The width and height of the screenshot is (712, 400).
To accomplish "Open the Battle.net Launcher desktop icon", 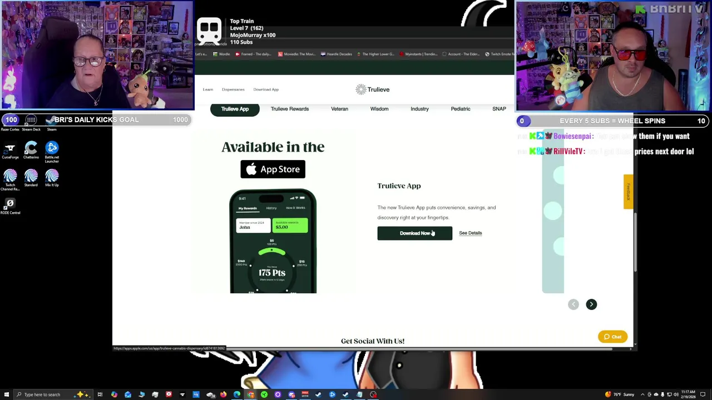I will click(x=52, y=152).
